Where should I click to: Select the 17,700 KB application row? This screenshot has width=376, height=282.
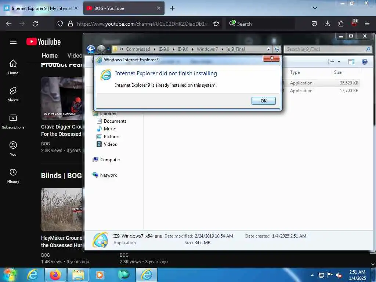[x=321, y=91]
